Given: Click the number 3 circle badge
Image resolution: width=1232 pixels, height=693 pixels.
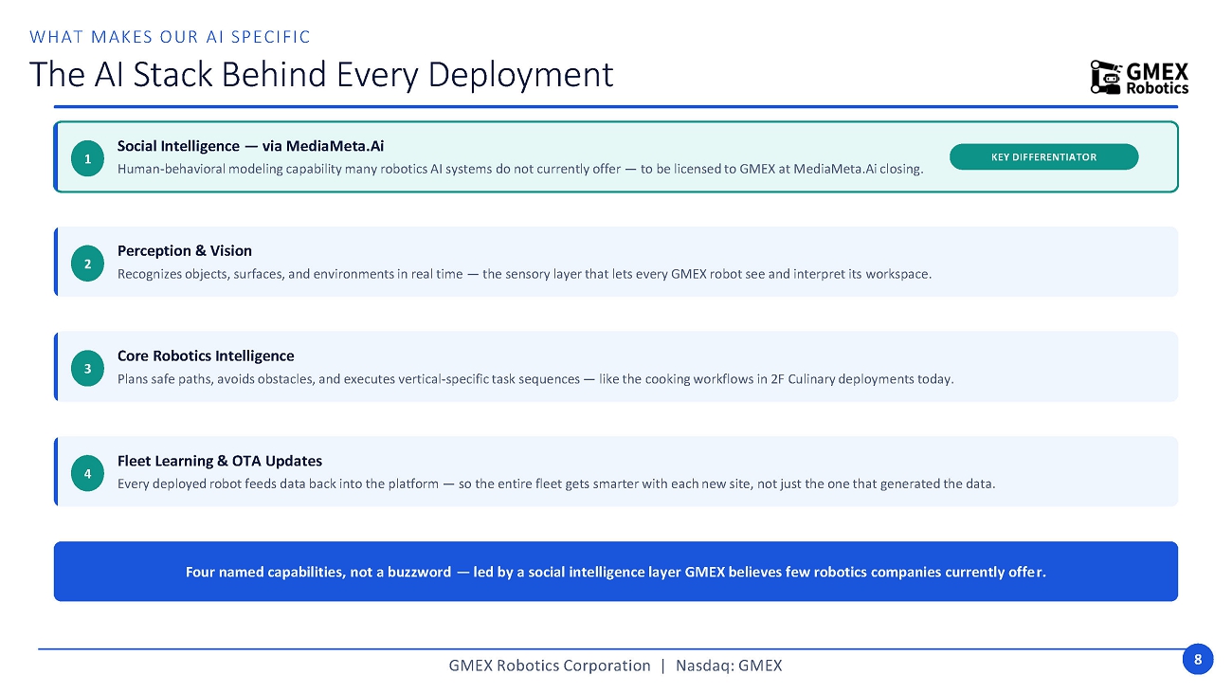Looking at the screenshot, I should click(87, 369).
